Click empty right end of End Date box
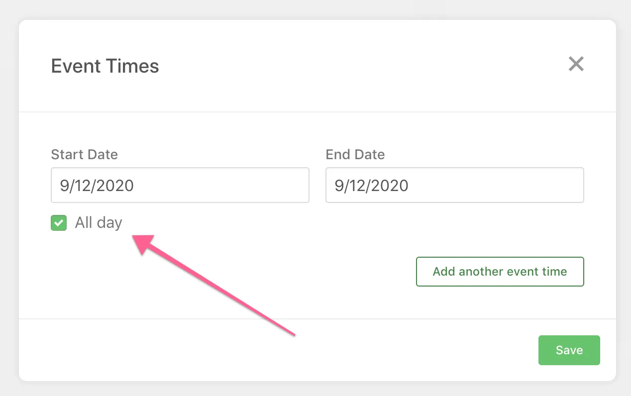 click(x=552, y=185)
